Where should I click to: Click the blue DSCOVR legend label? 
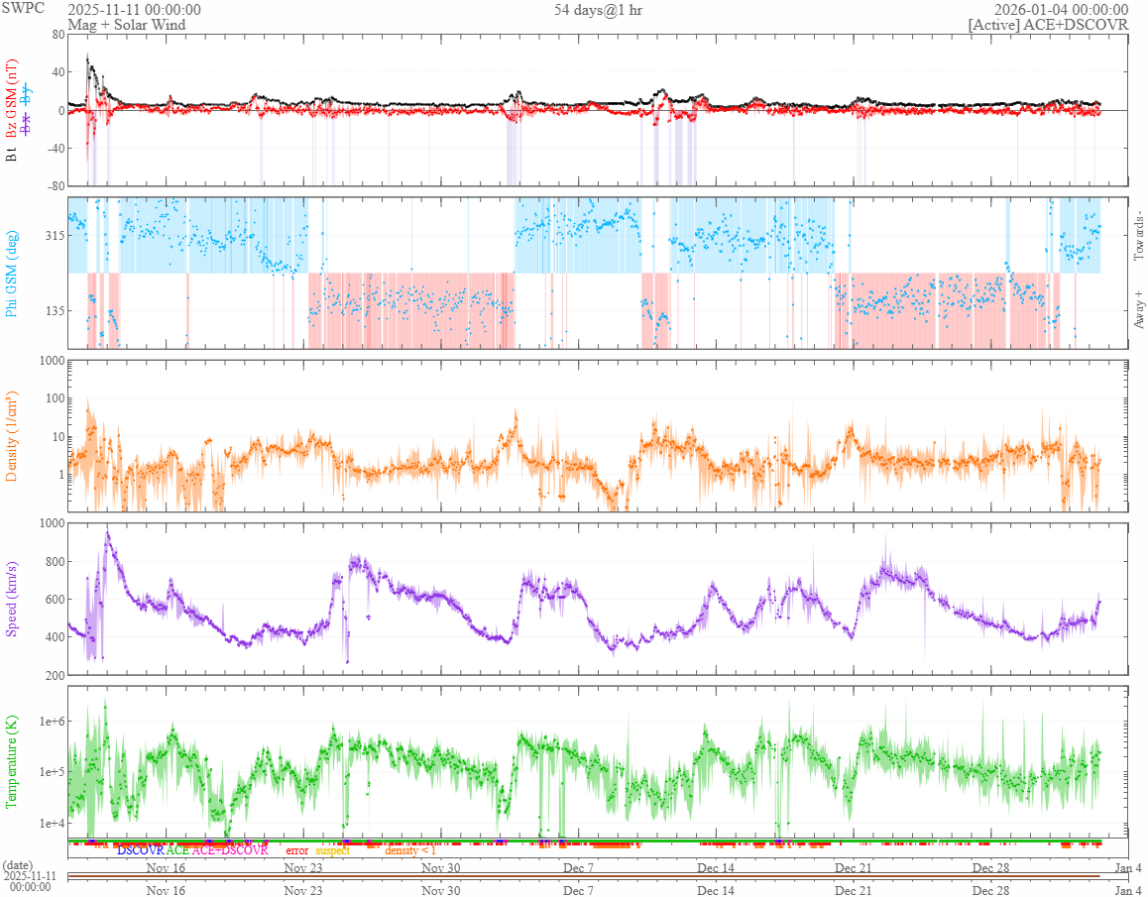tap(140, 850)
